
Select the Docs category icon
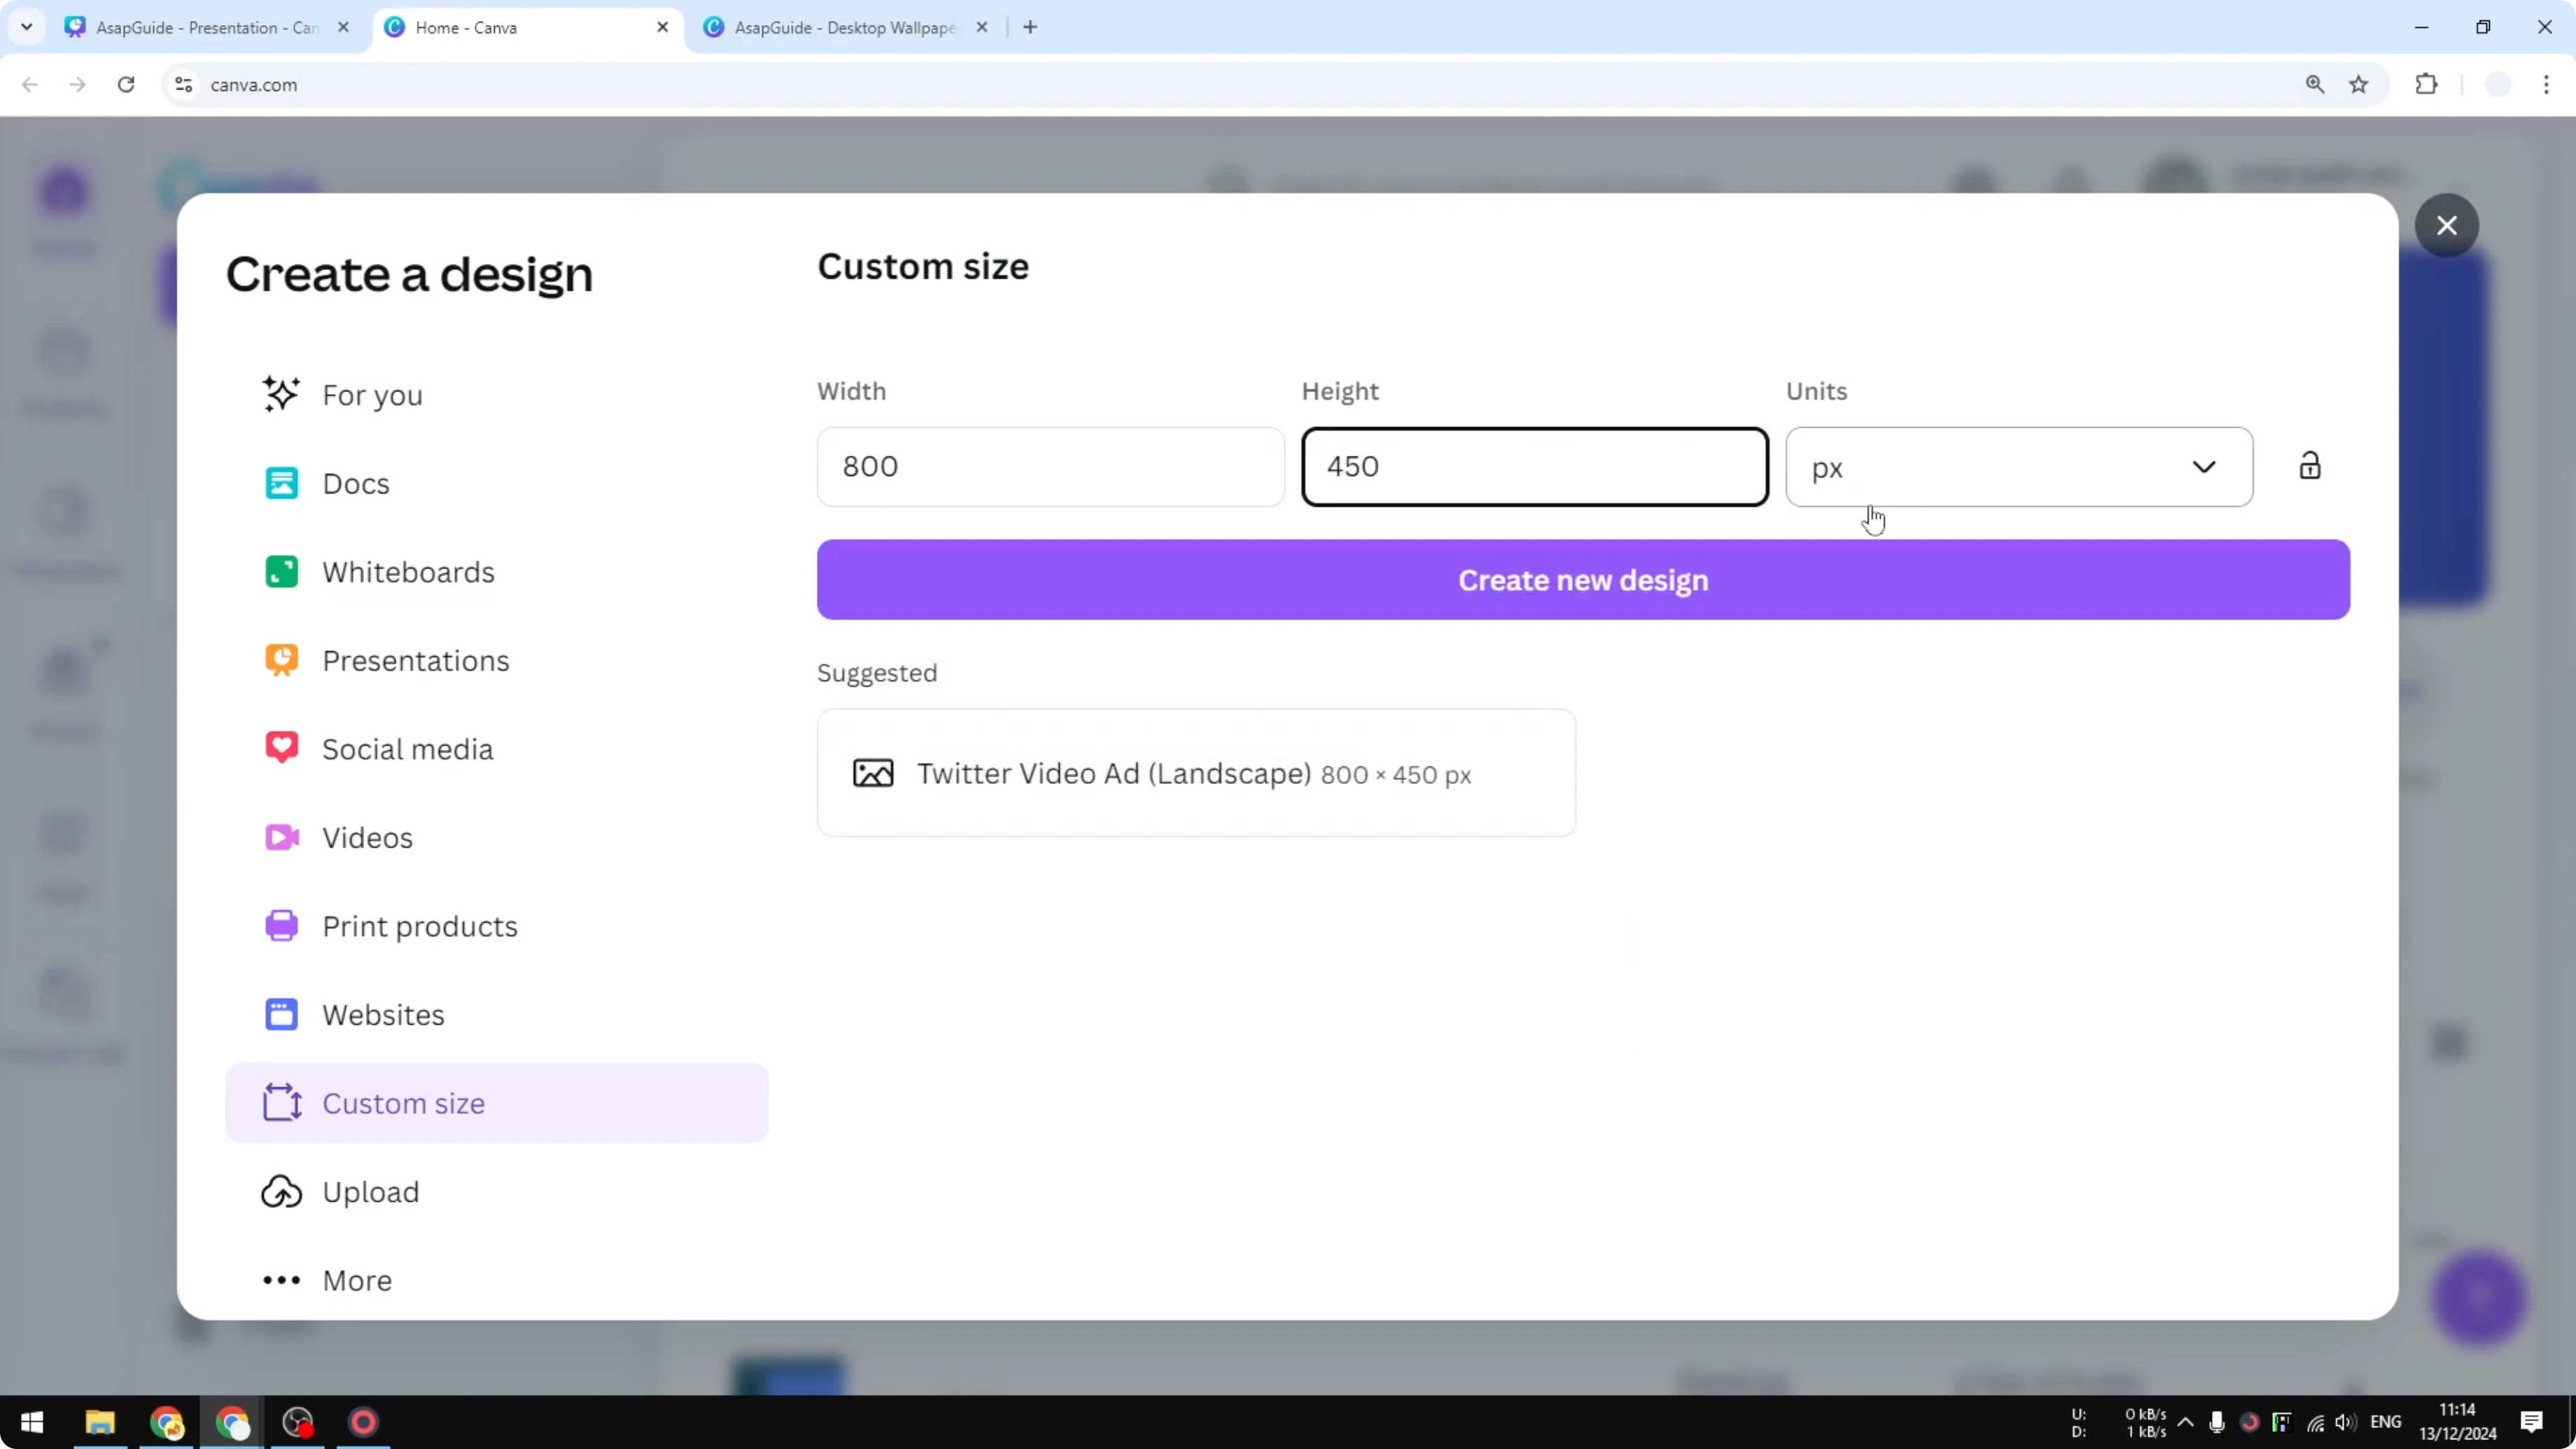tap(281, 482)
